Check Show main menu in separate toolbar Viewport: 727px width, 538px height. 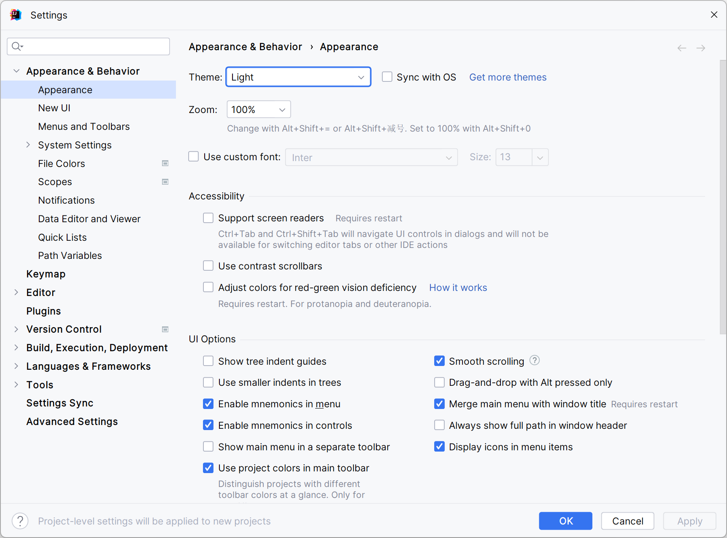point(208,447)
